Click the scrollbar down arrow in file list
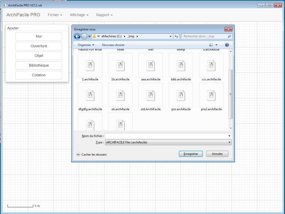Viewport: 285px width, 214px height. 230,128
